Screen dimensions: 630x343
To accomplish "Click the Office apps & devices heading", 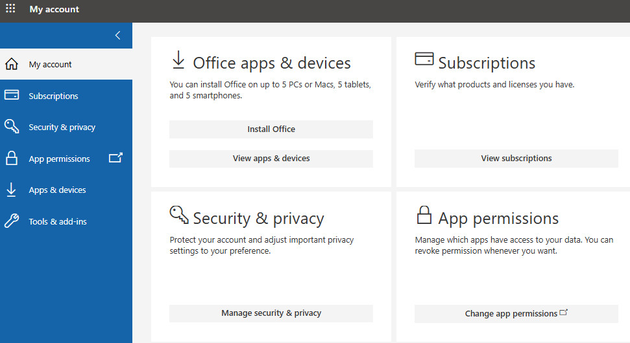I will click(272, 63).
